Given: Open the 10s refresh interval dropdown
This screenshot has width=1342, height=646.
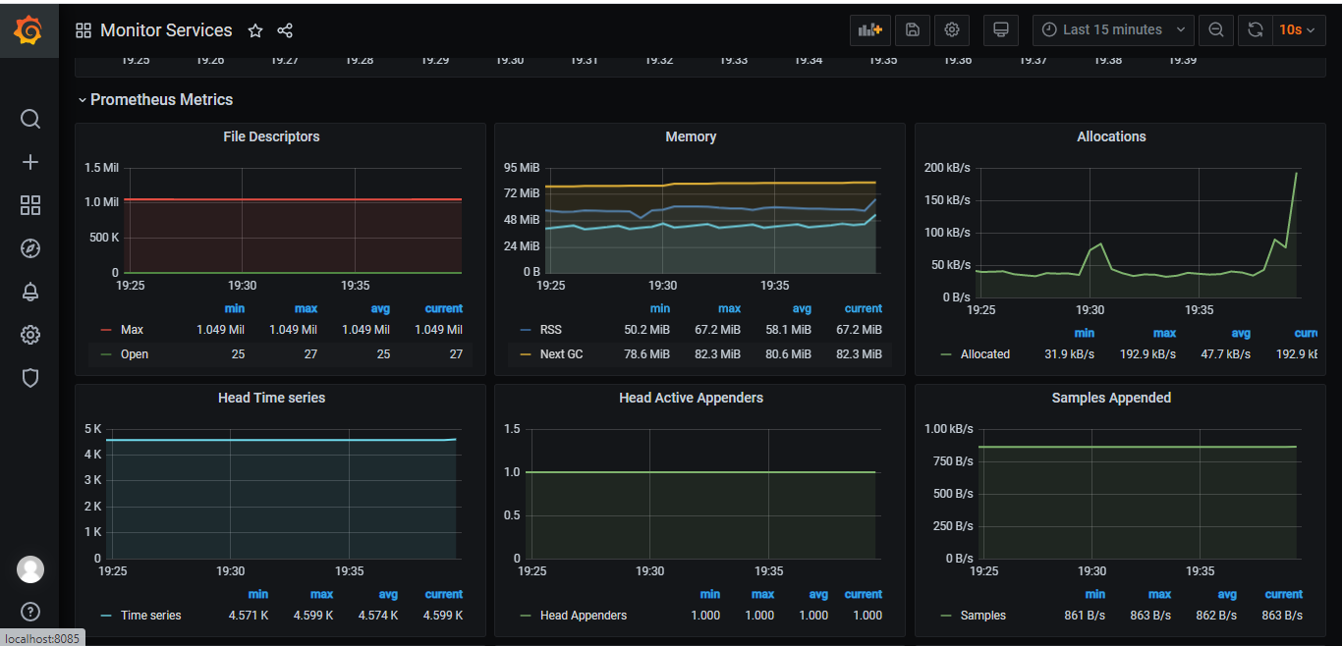Looking at the screenshot, I should (1299, 29).
